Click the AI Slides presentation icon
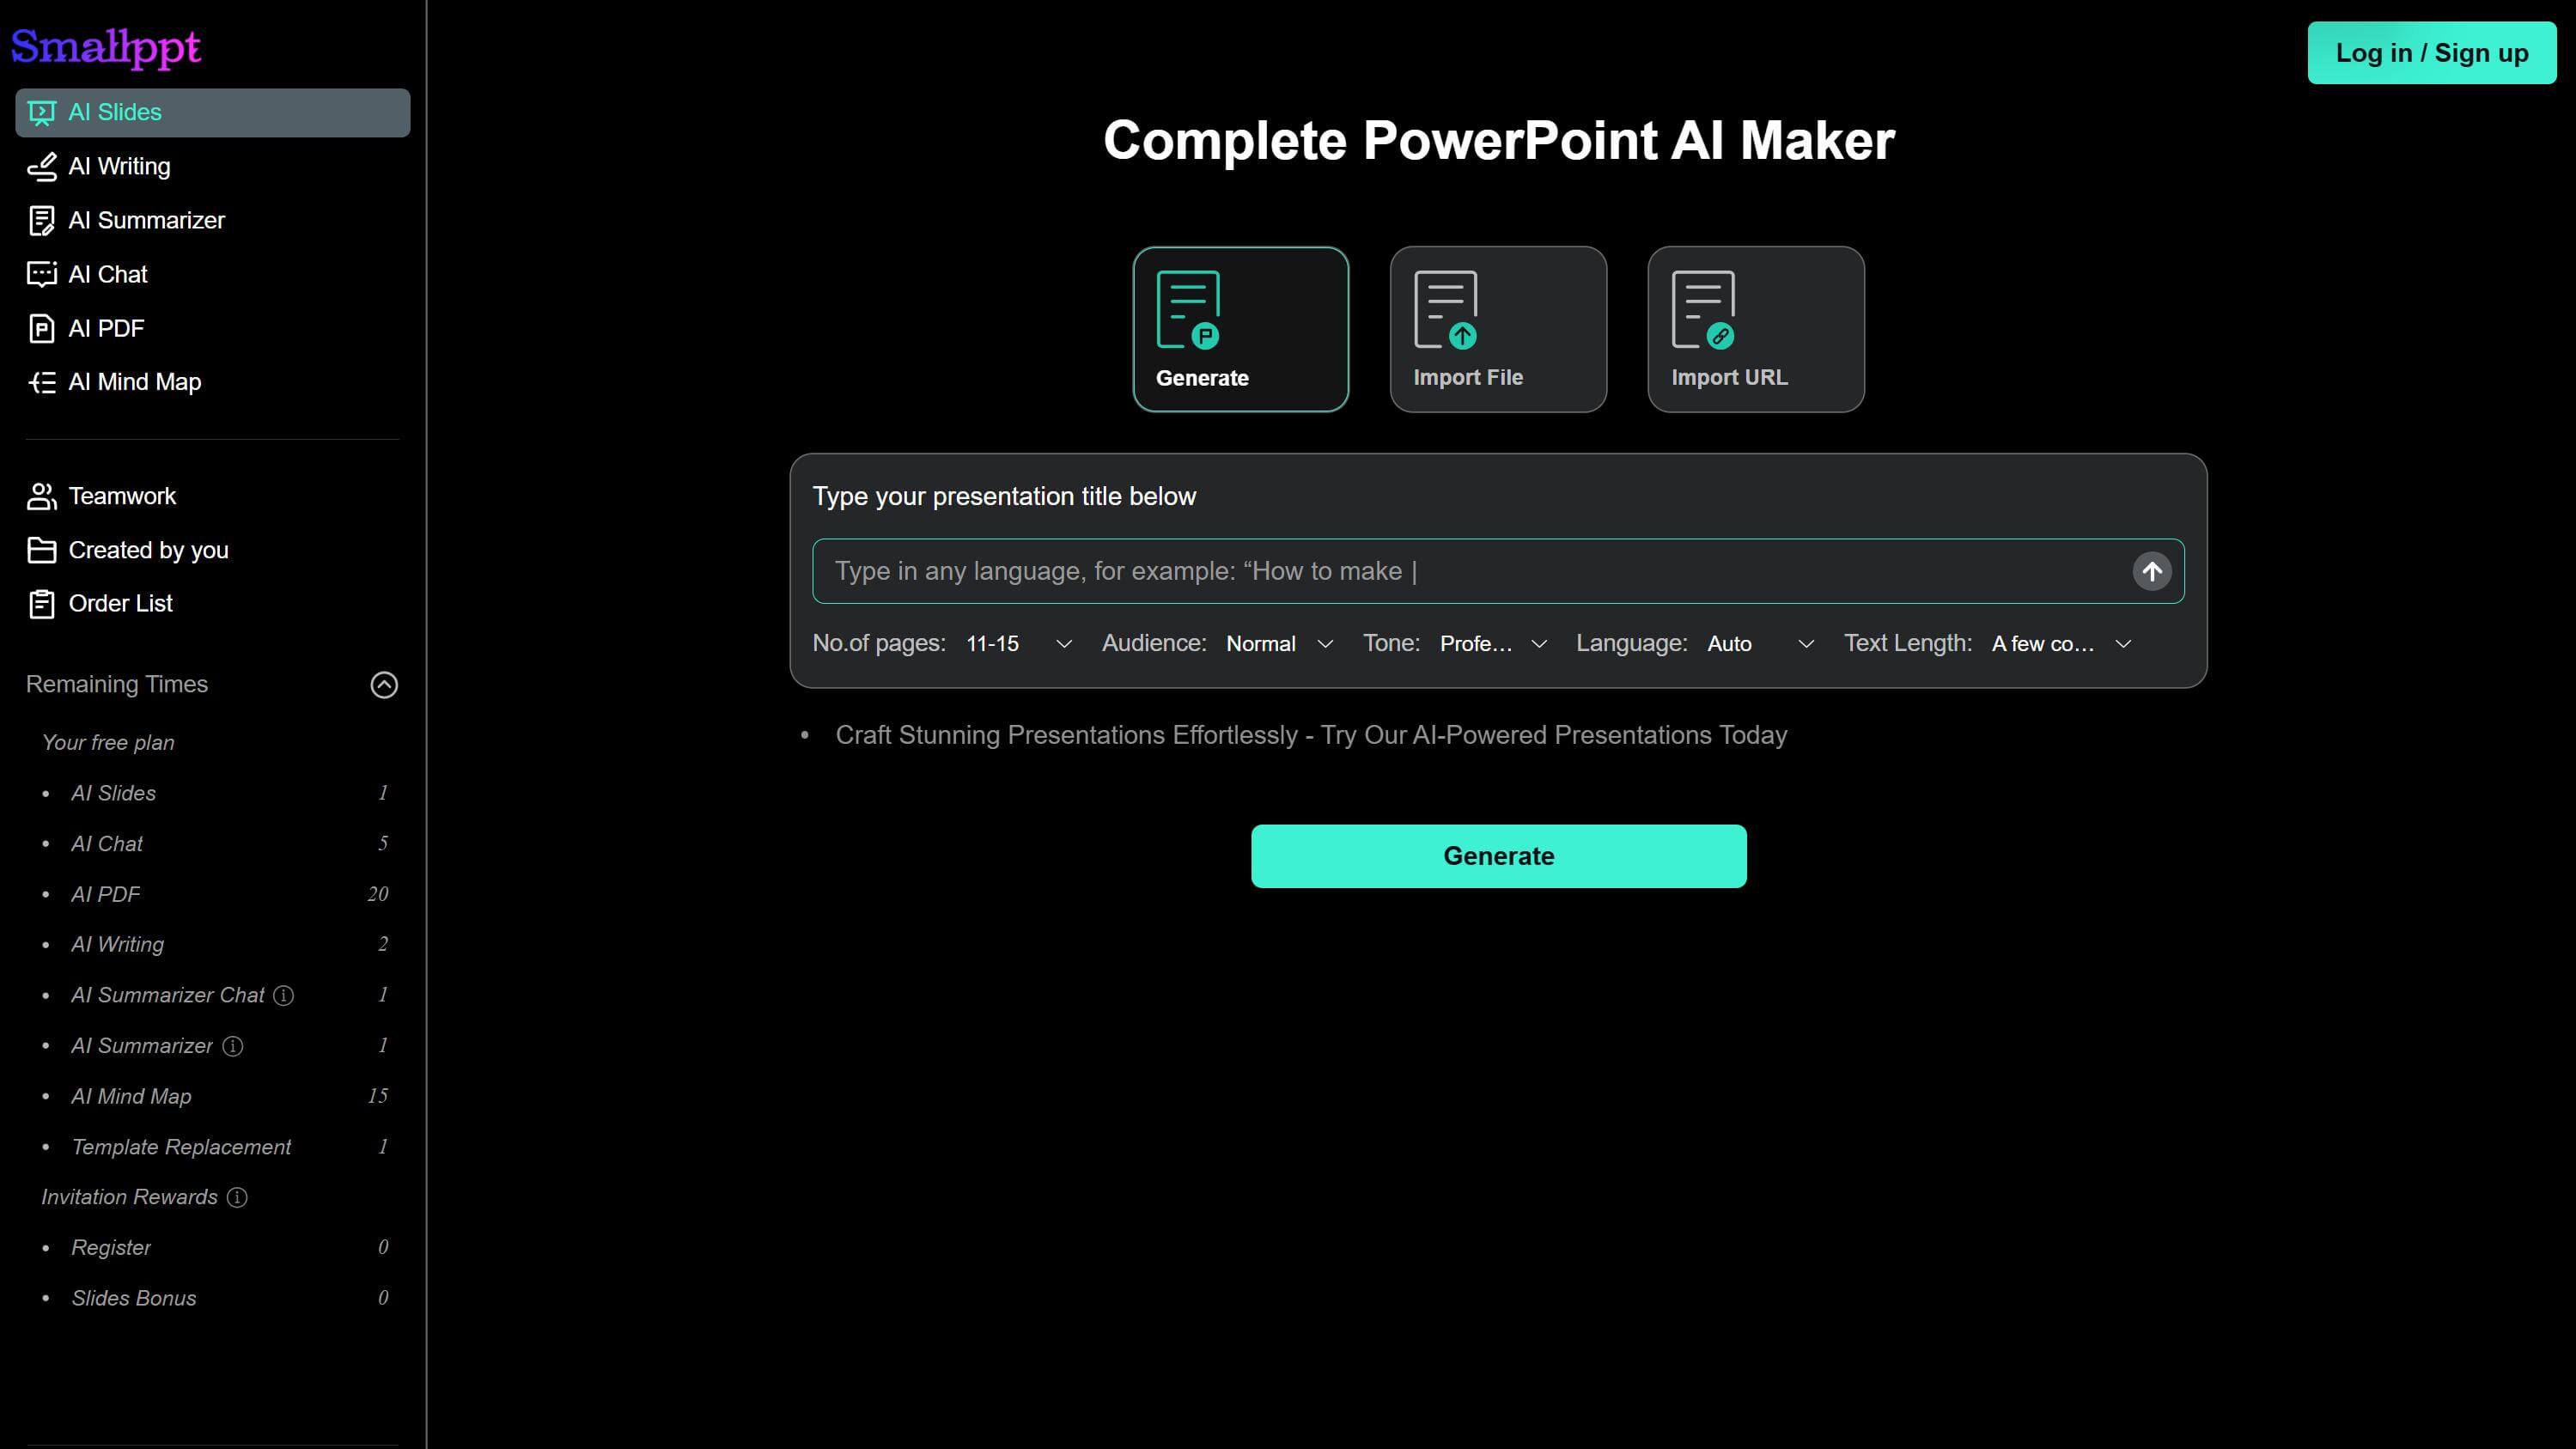 (x=42, y=113)
